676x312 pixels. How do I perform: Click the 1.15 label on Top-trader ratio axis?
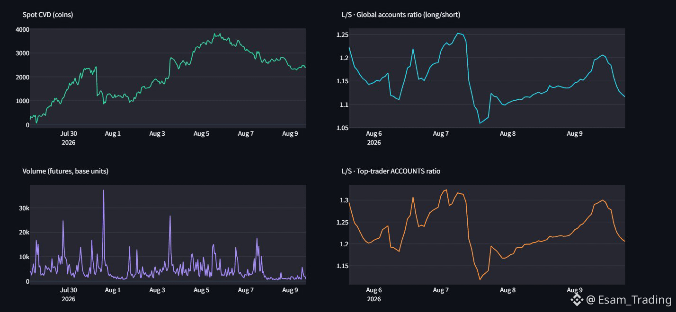[x=343, y=266]
